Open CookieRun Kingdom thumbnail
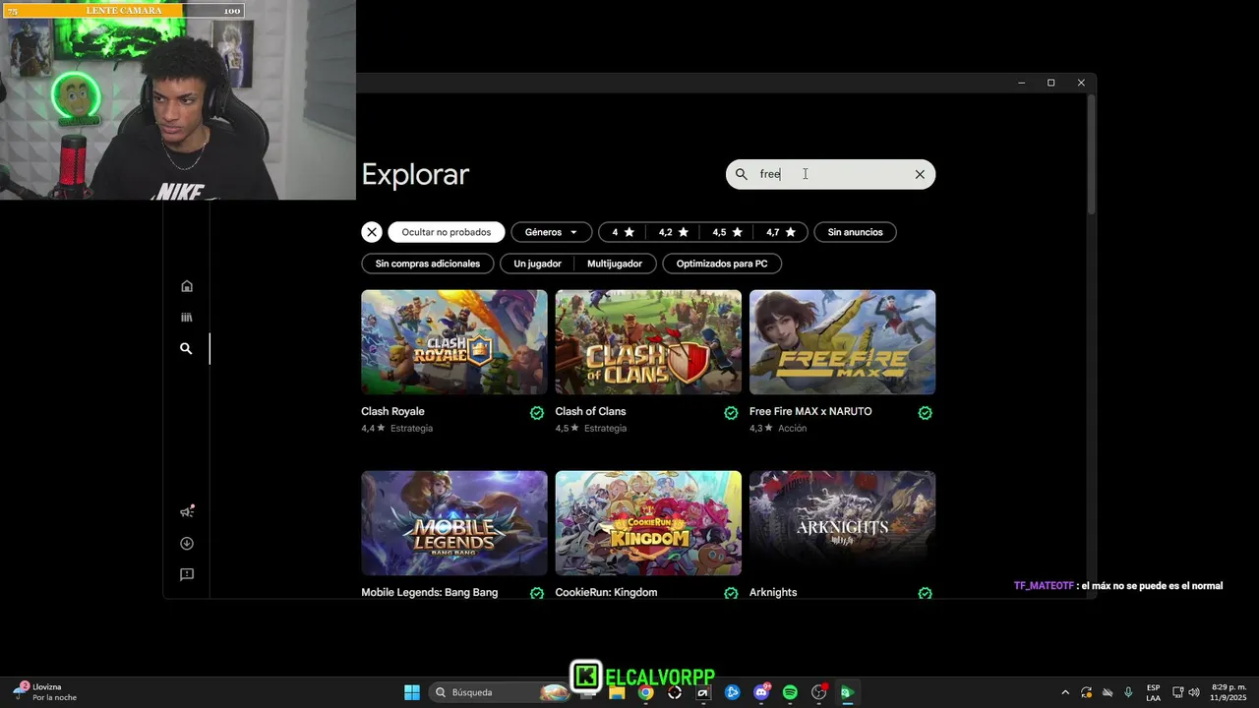1259x708 pixels. click(648, 523)
